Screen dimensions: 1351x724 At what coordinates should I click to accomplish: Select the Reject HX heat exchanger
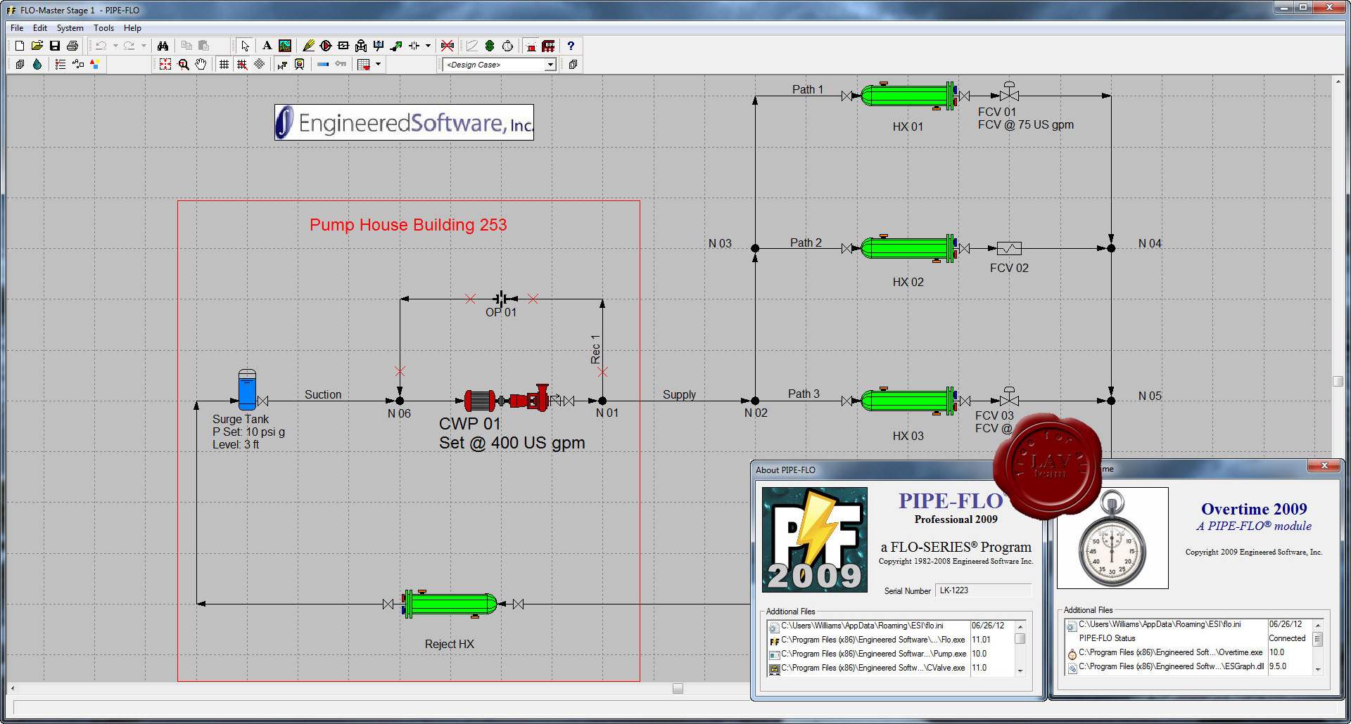[450, 604]
